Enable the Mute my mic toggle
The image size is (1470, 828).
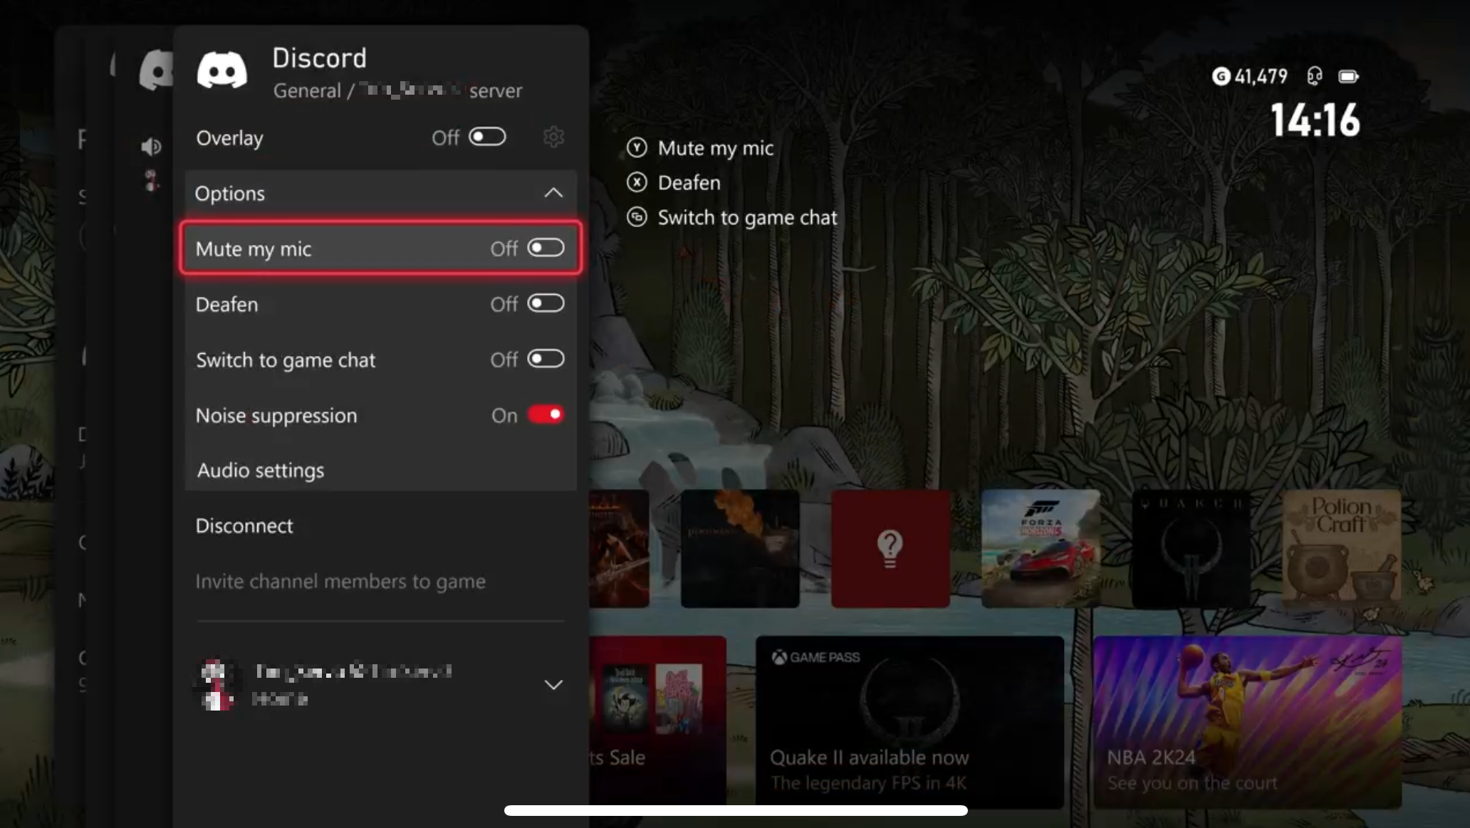tap(546, 248)
